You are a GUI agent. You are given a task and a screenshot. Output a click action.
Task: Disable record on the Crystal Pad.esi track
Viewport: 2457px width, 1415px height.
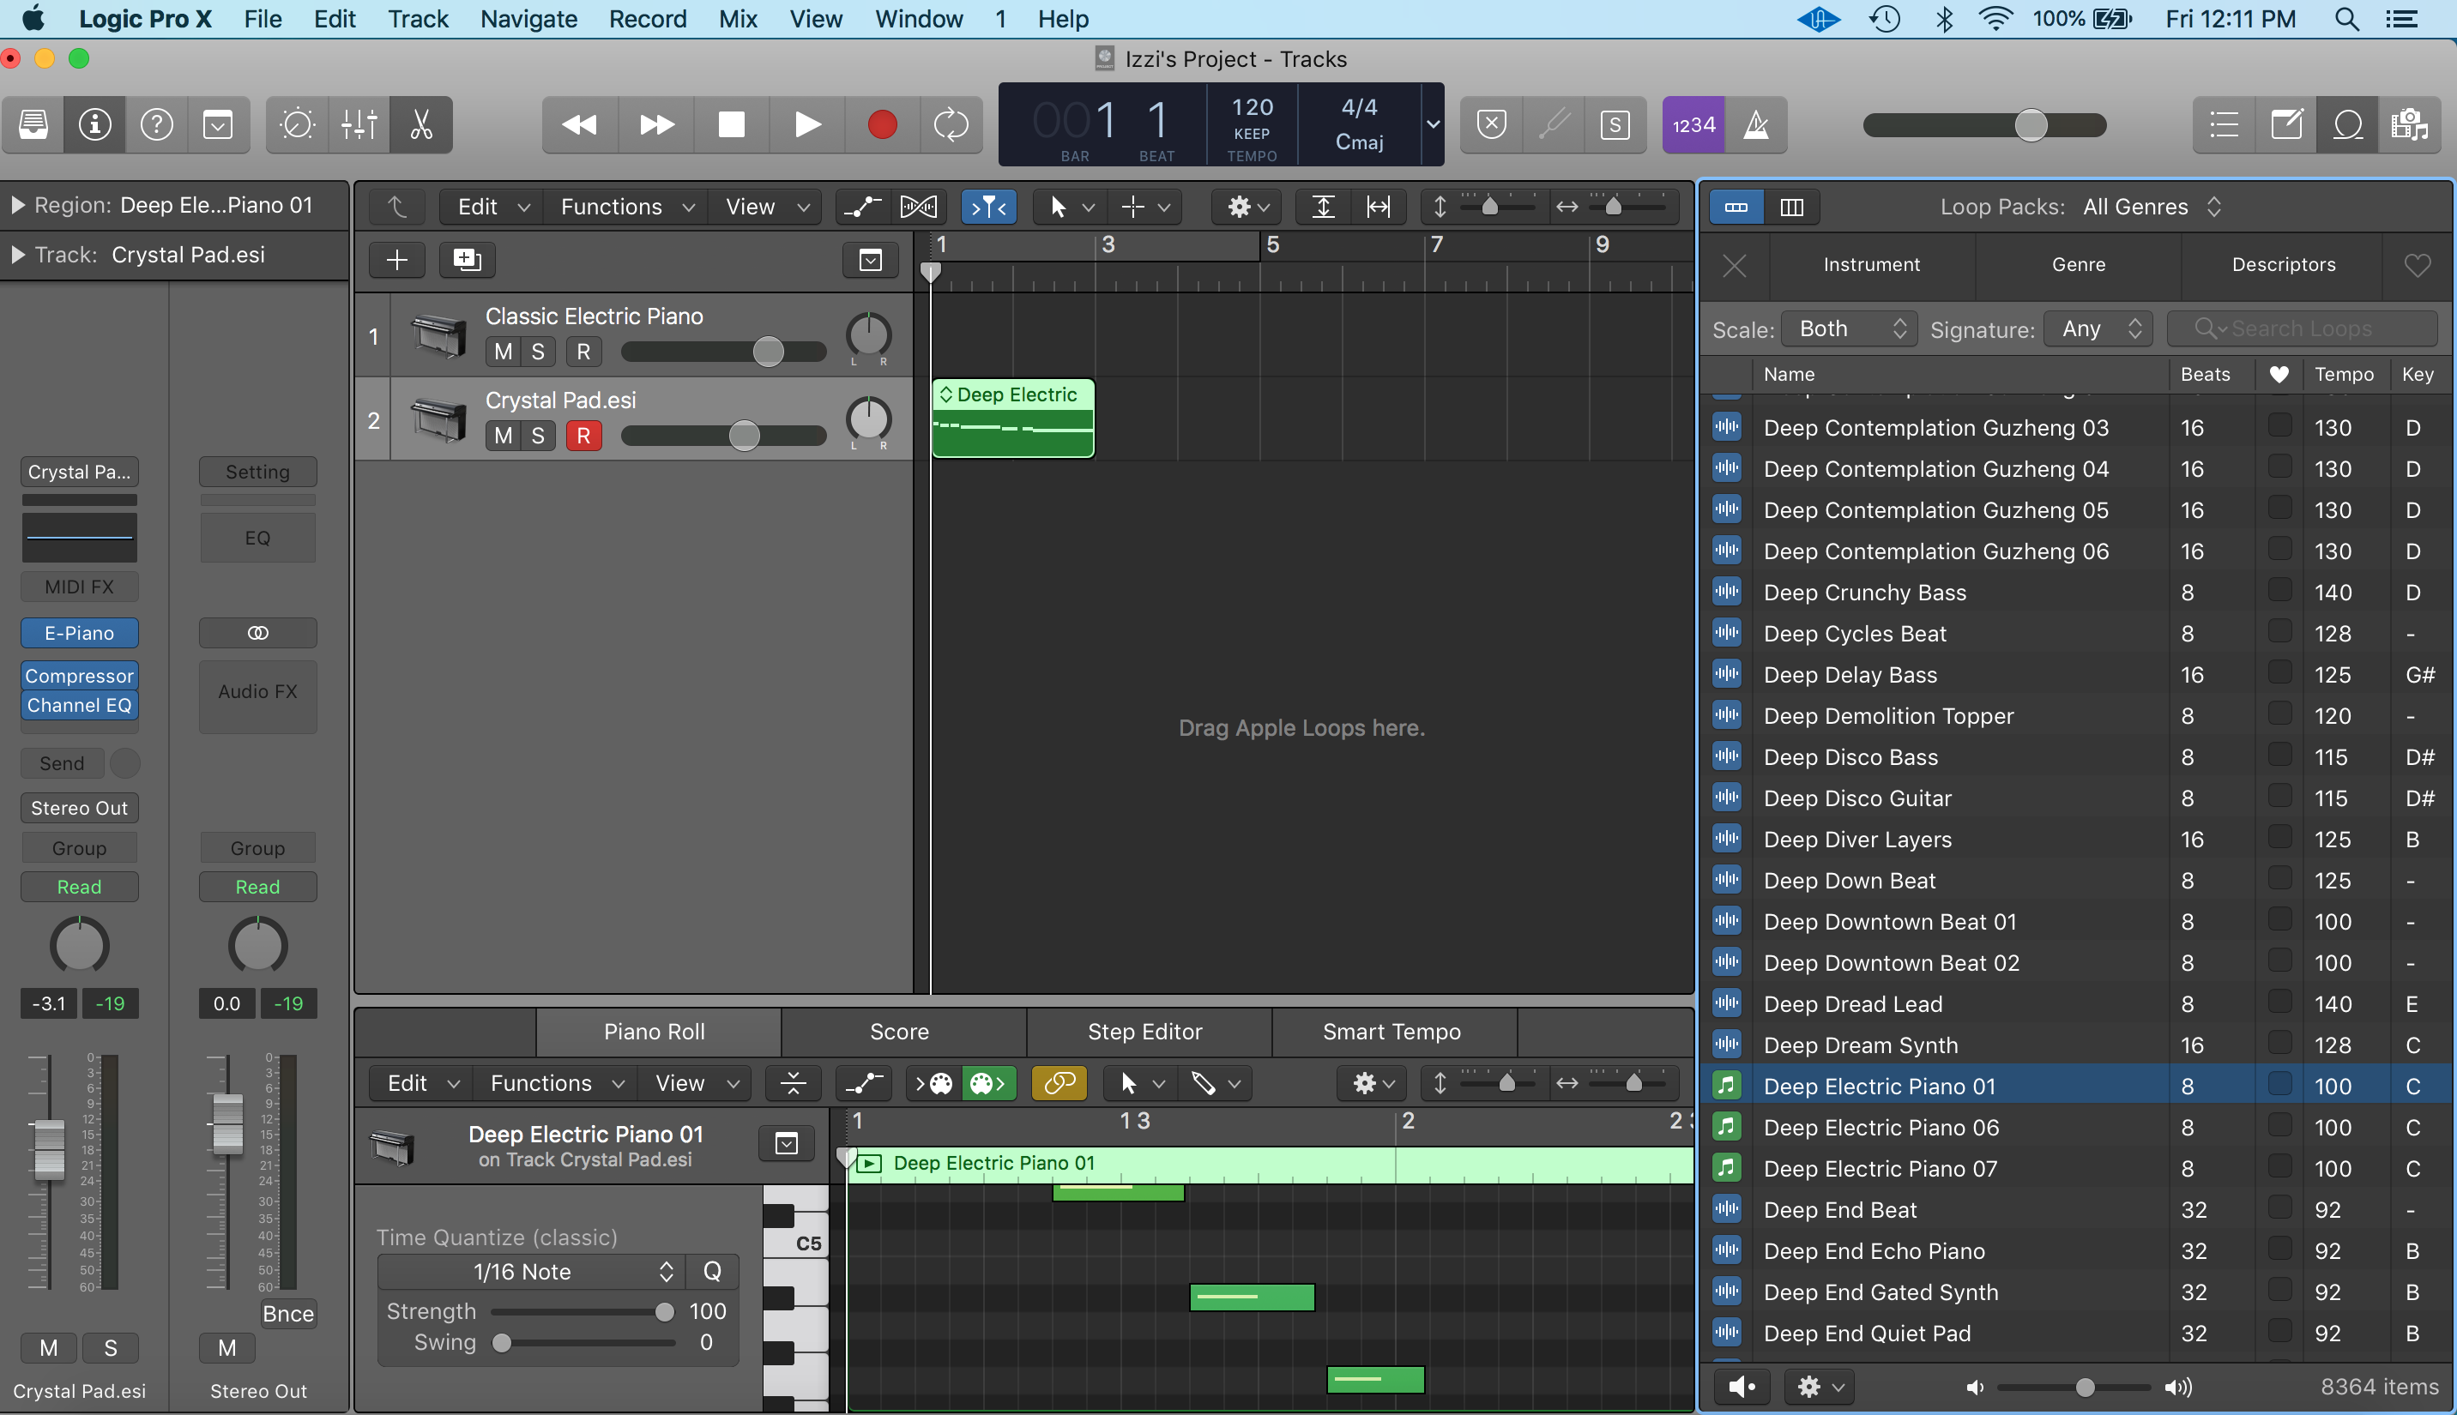coord(583,436)
